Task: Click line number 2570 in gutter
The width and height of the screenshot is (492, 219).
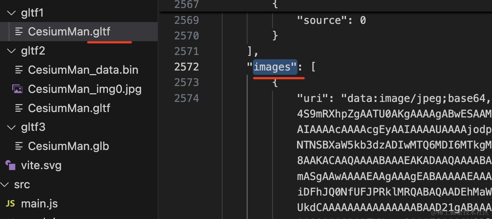Action: click(187, 36)
